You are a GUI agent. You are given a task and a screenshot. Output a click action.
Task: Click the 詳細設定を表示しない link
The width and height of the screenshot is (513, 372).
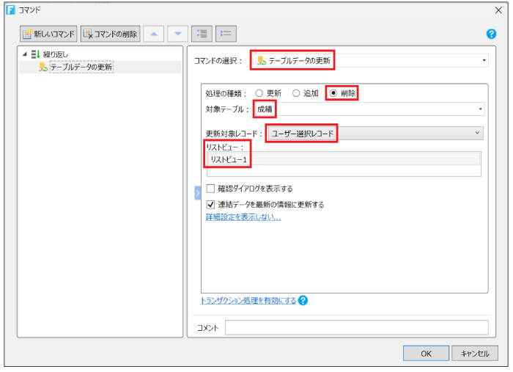pyautogui.click(x=243, y=217)
